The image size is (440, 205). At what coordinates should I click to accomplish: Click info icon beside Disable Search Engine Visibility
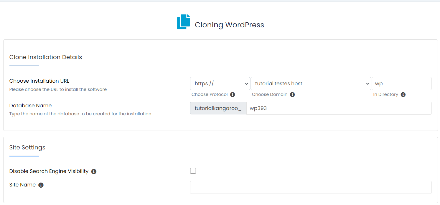point(94,171)
